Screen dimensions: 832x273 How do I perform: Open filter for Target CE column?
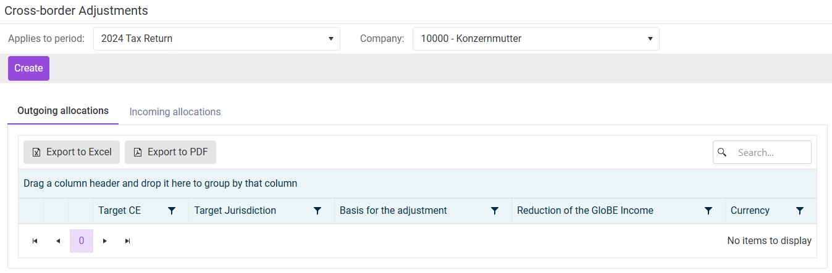point(172,211)
